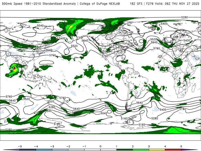The height and width of the screenshot is (151, 201).
Task: Click the '5760' contour label over the North Atlantic
Action: (157, 48)
